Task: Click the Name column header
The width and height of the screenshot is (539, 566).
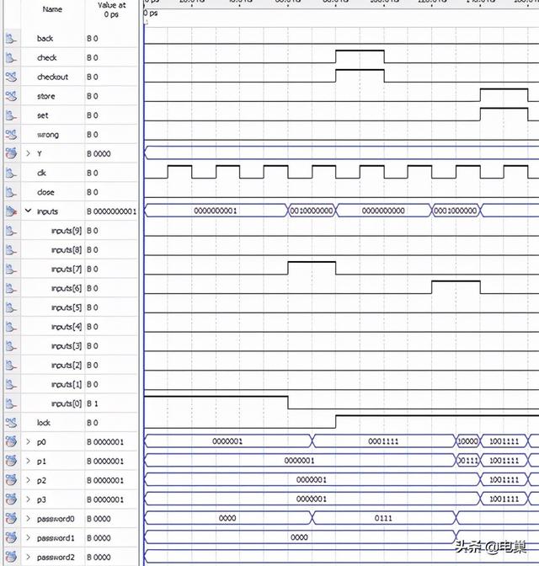Action: tap(52, 10)
